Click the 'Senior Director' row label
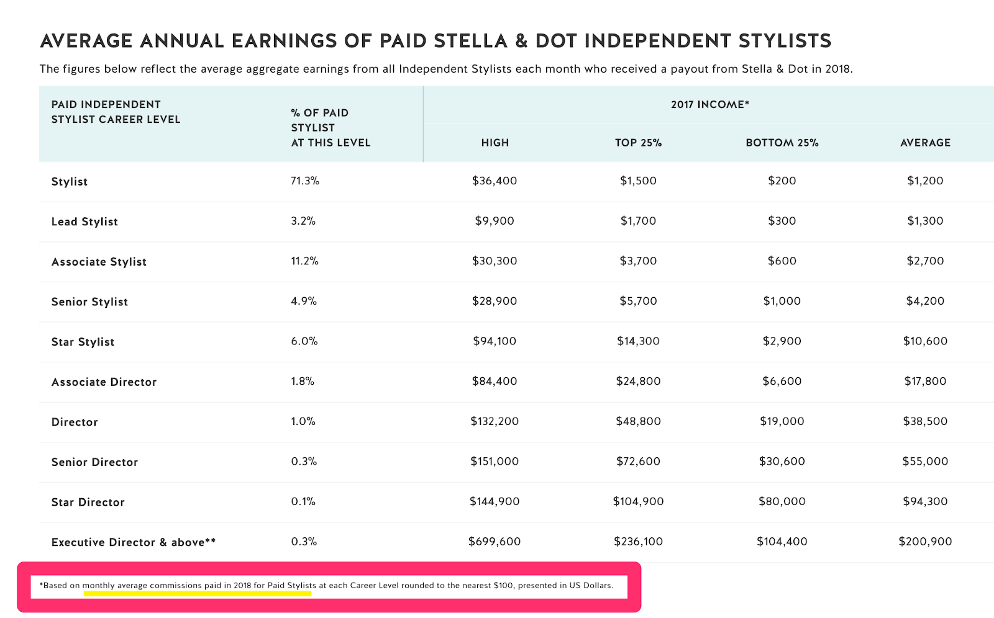 [94, 462]
